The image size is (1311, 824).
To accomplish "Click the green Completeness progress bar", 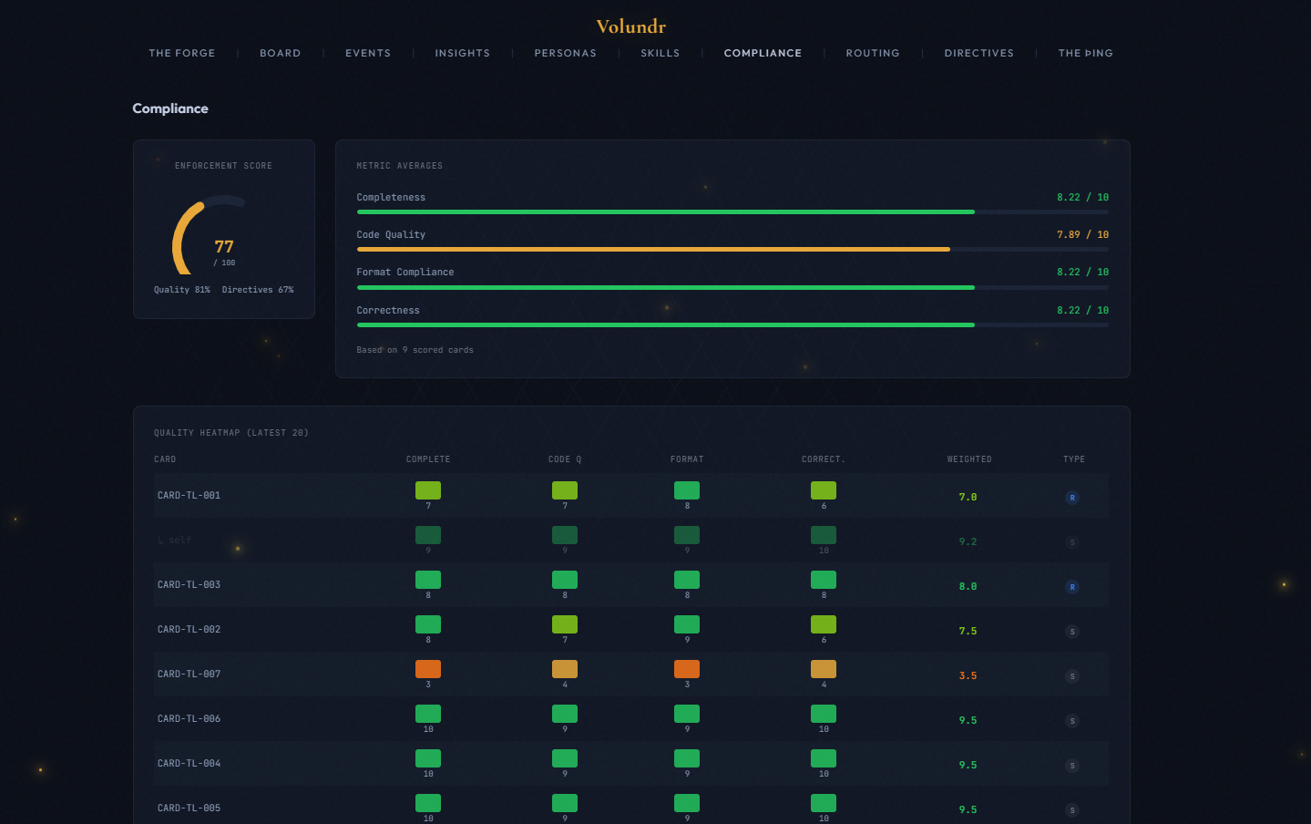I will click(x=665, y=211).
